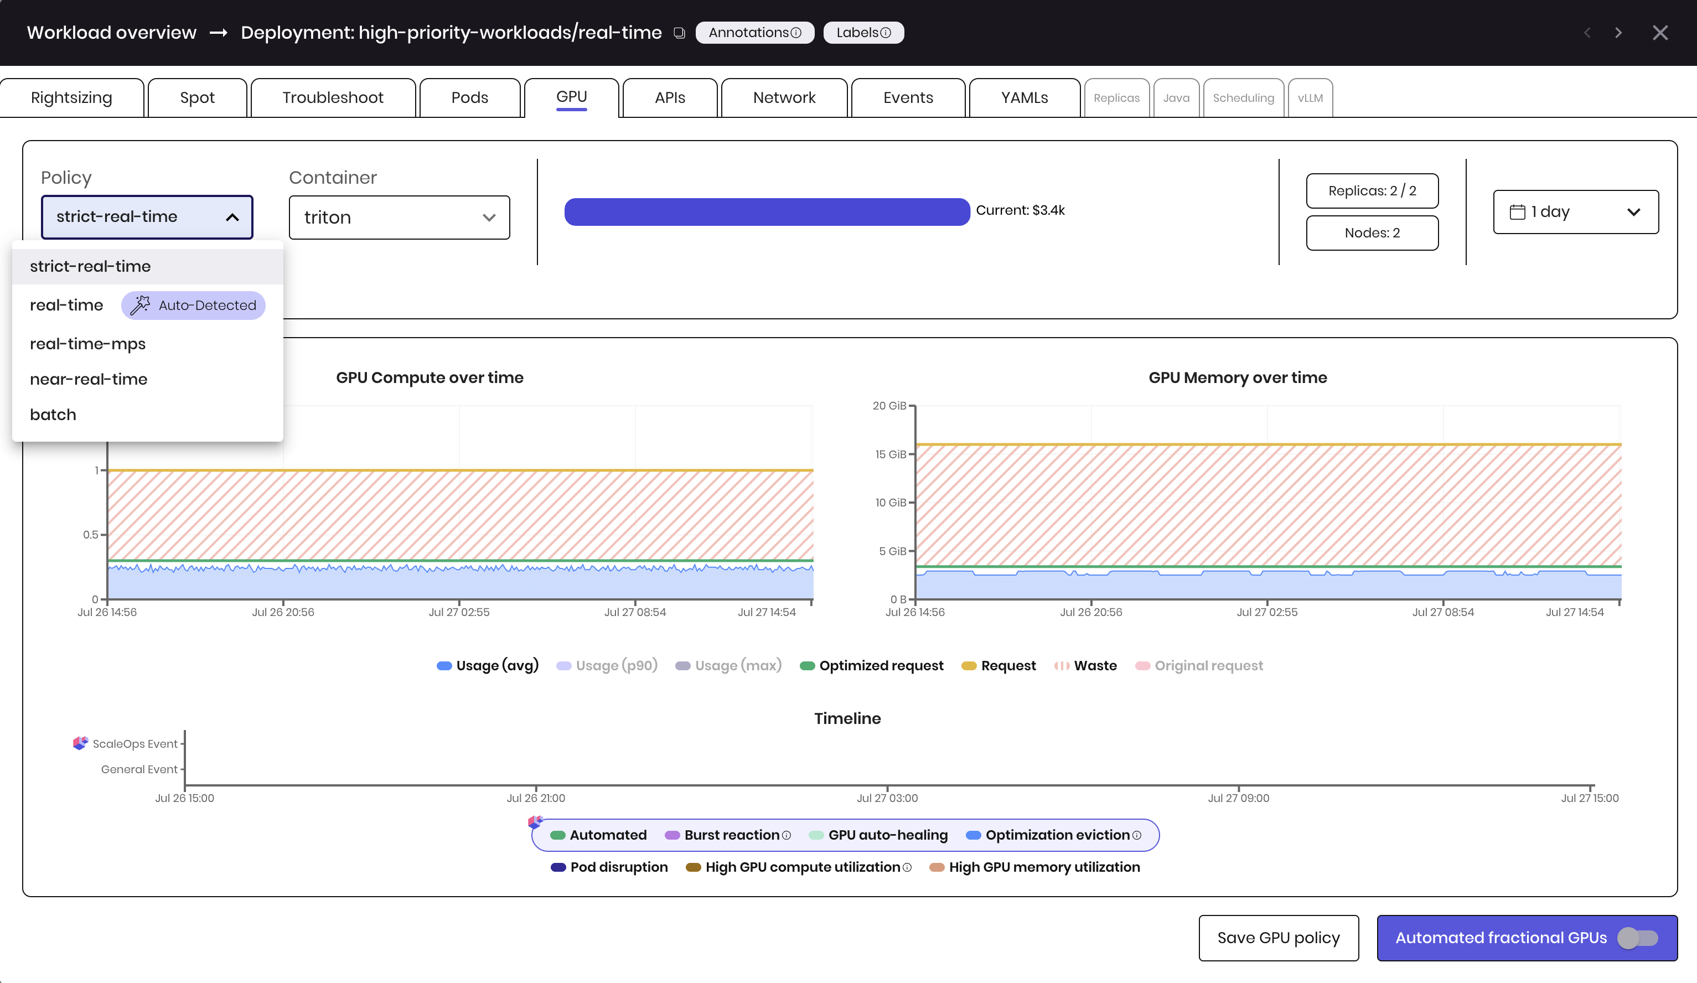Open the vLLM tab
Image resolution: width=1697 pixels, height=983 pixels.
(1311, 97)
